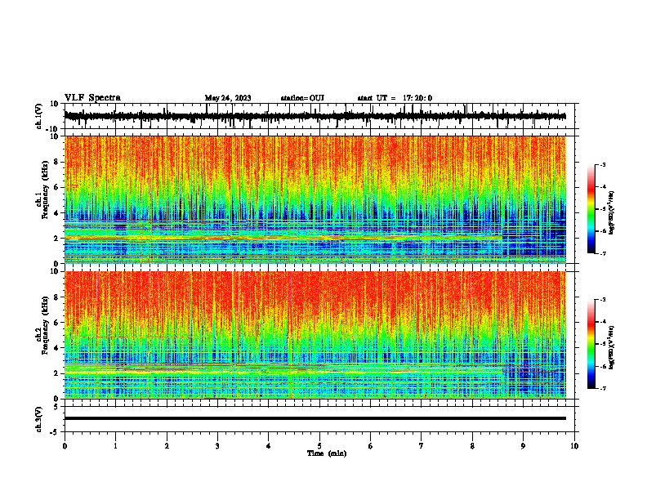Click the ch.3(V) axis label
Viewport: 647px width, 500px height.
[39, 419]
